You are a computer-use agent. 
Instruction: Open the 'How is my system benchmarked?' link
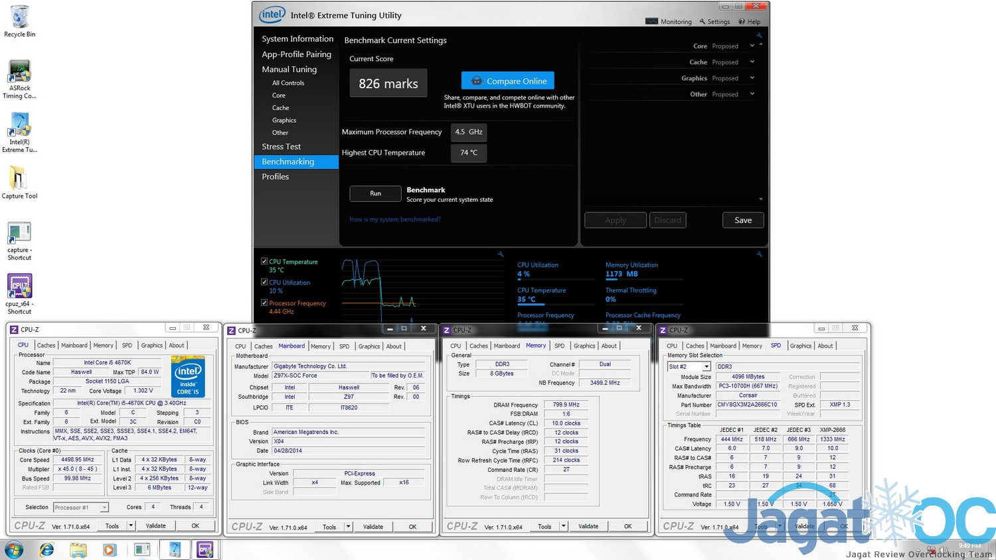pos(394,220)
